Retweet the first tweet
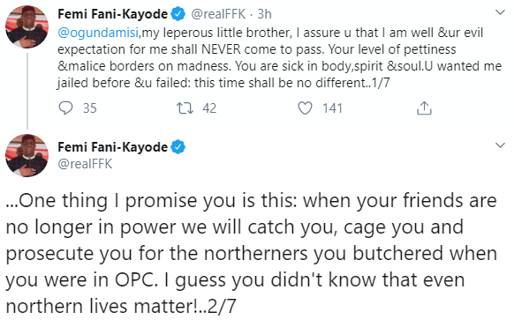 coord(185,108)
